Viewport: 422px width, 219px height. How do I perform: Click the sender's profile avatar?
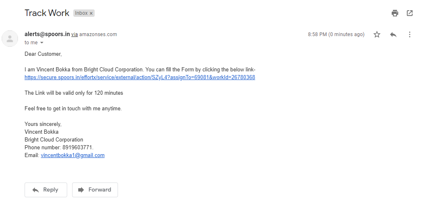10,39
